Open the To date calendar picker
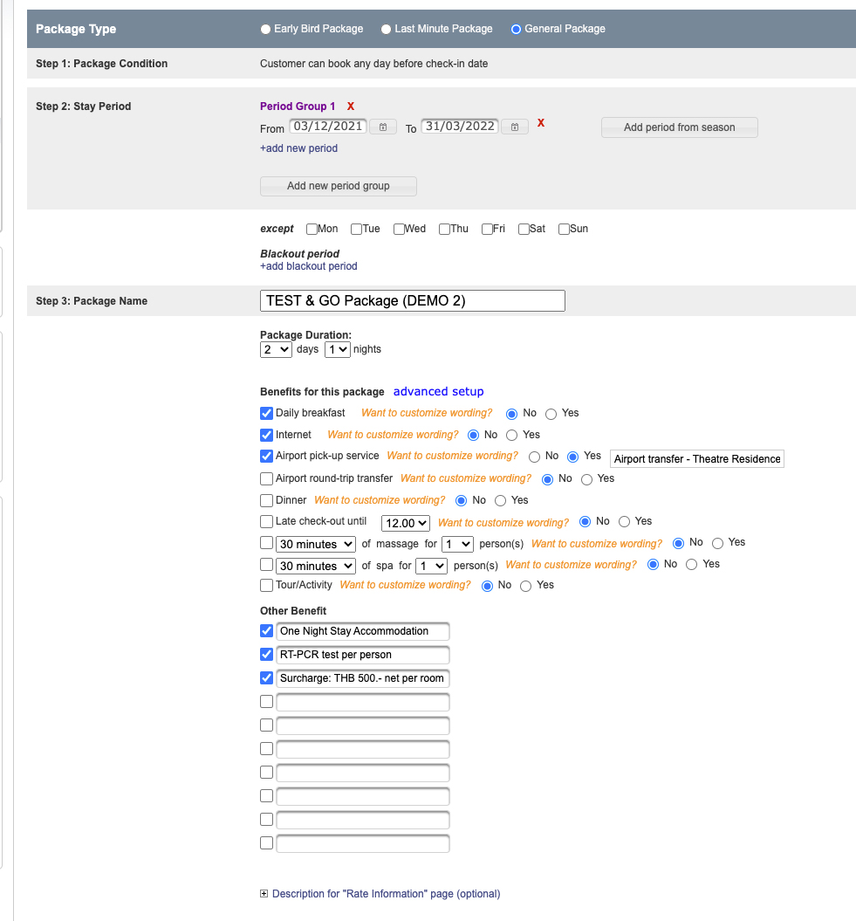 point(515,127)
